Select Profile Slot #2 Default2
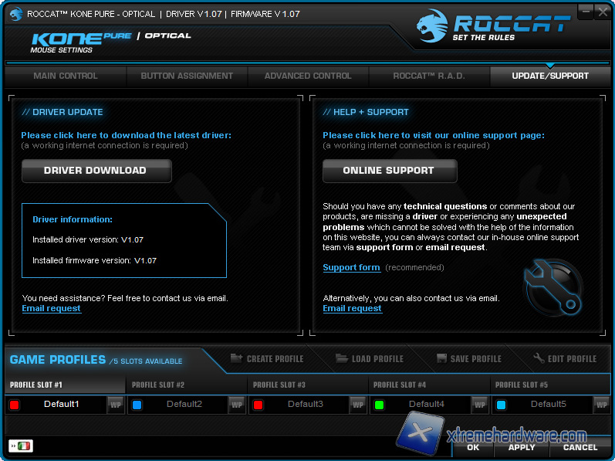615x461 pixels. (184, 404)
